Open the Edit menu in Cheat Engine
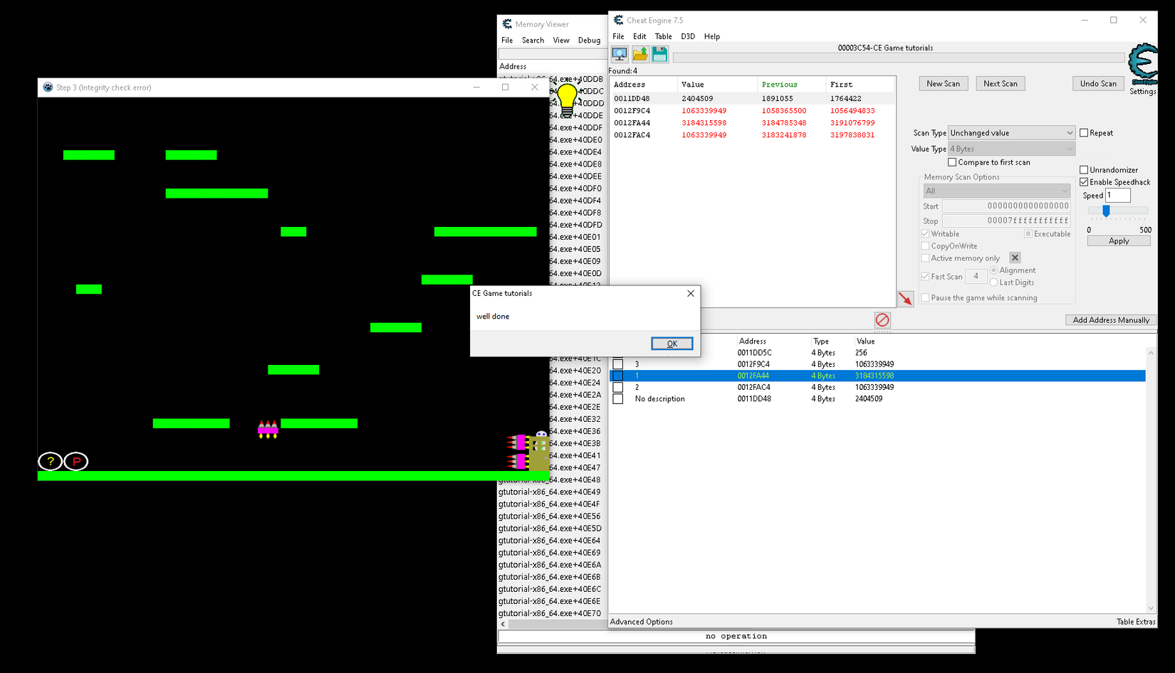The image size is (1175, 673). click(639, 36)
